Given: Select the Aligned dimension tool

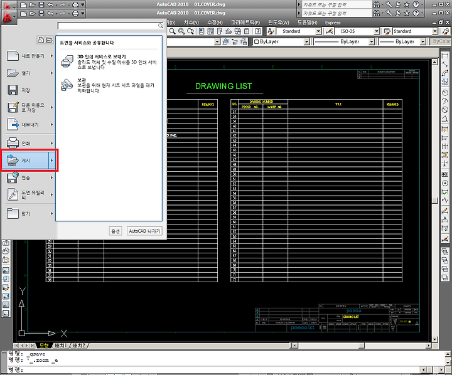Looking at the screenshot, I should (x=445, y=65).
